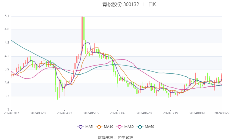
Task: Click the x-axis date 20240328
Action: (38, 113)
